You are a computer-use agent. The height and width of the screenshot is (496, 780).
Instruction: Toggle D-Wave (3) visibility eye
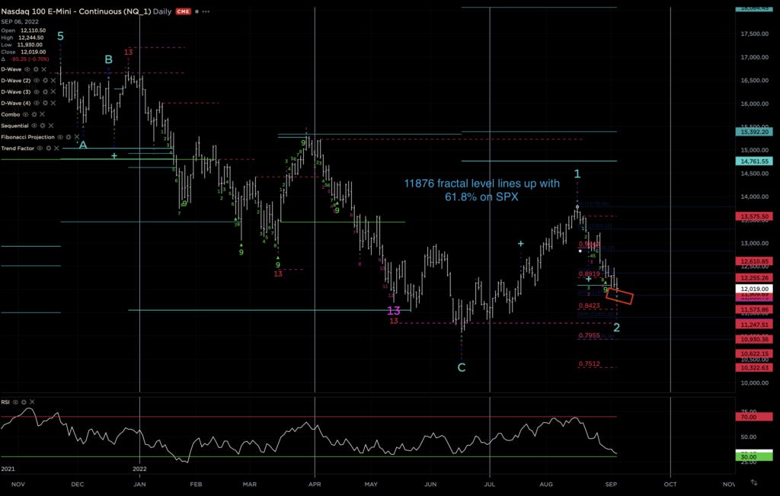(x=37, y=91)
